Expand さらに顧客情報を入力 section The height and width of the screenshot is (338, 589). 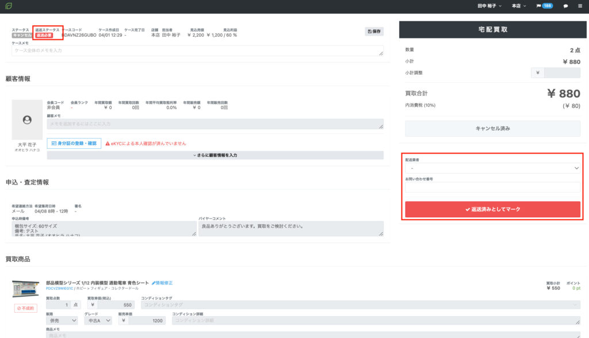[x=215, y=155]
